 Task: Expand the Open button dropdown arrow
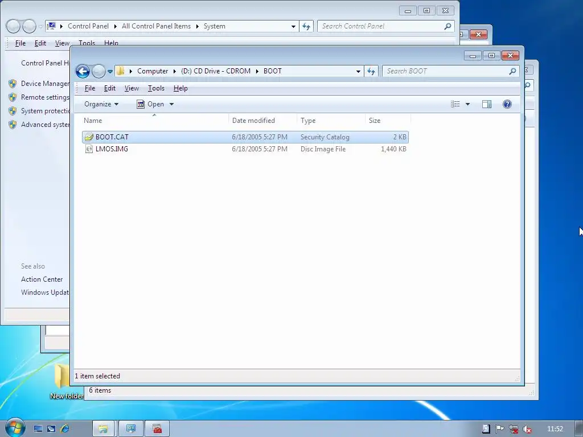[171, 104]
